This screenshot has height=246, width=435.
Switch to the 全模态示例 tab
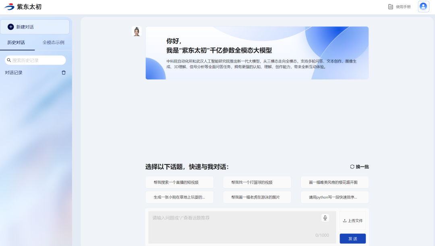point(54,42)
